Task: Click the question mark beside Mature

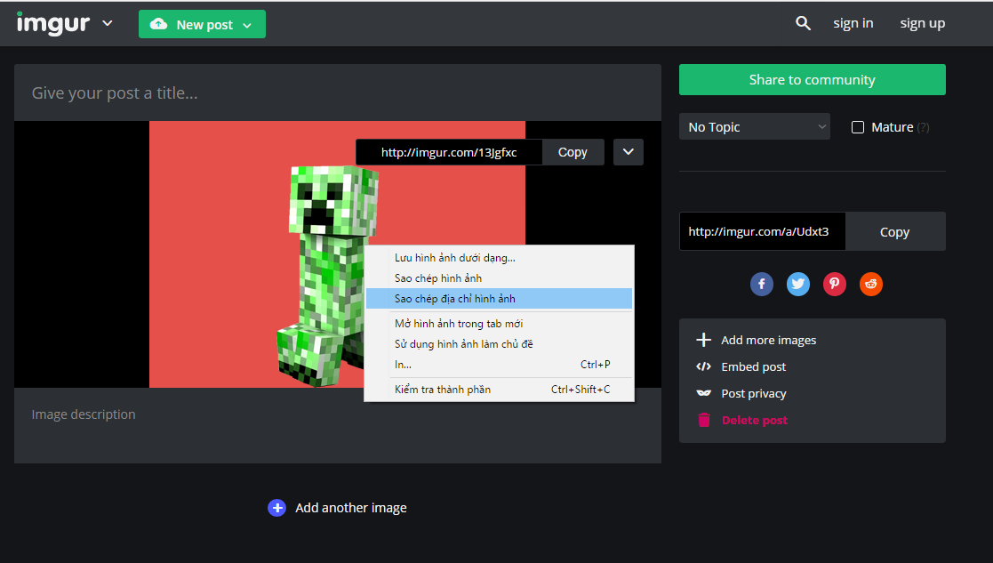Action: [x=924, y=127]
